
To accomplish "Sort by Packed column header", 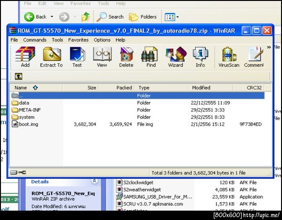I will [117, 88].
